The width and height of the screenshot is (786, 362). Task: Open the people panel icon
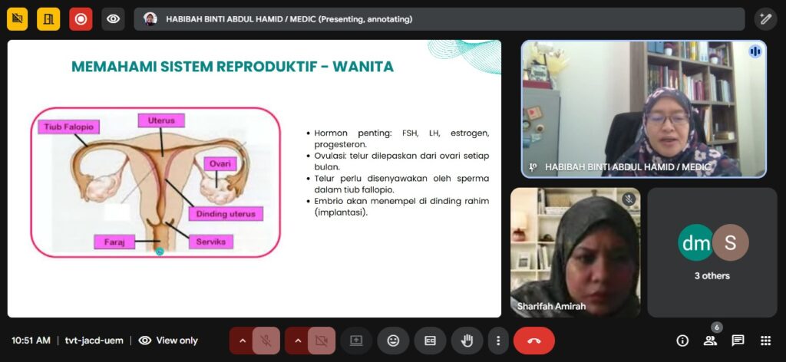(710, 341)
